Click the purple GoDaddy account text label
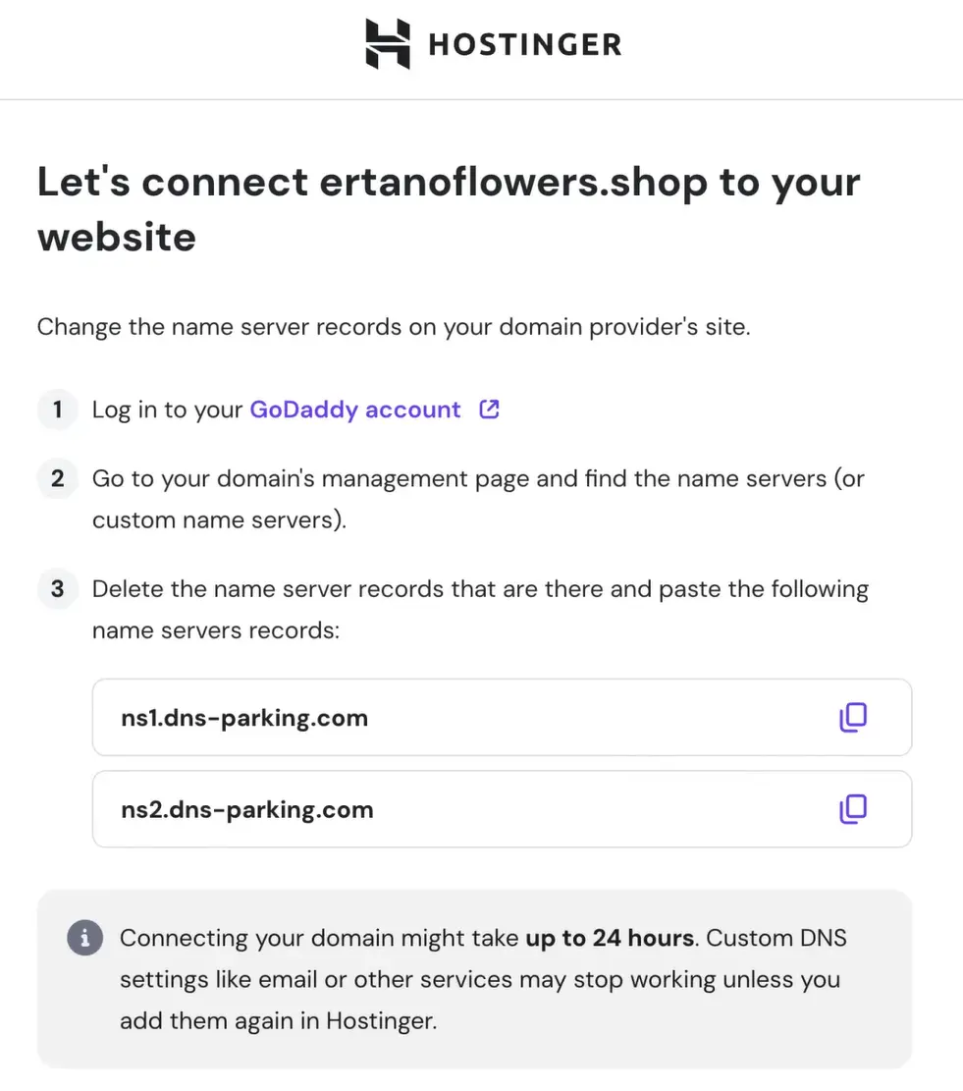Viewport: 963px width, 1091px height. coord(353,409)
